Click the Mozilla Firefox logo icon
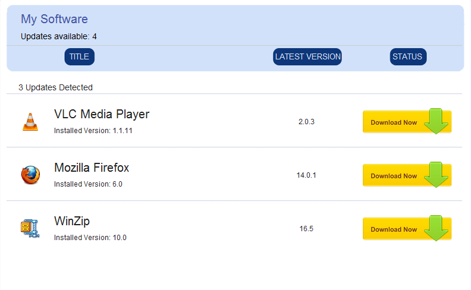Viewport: 471px width, 290px height. click(30, 175)
